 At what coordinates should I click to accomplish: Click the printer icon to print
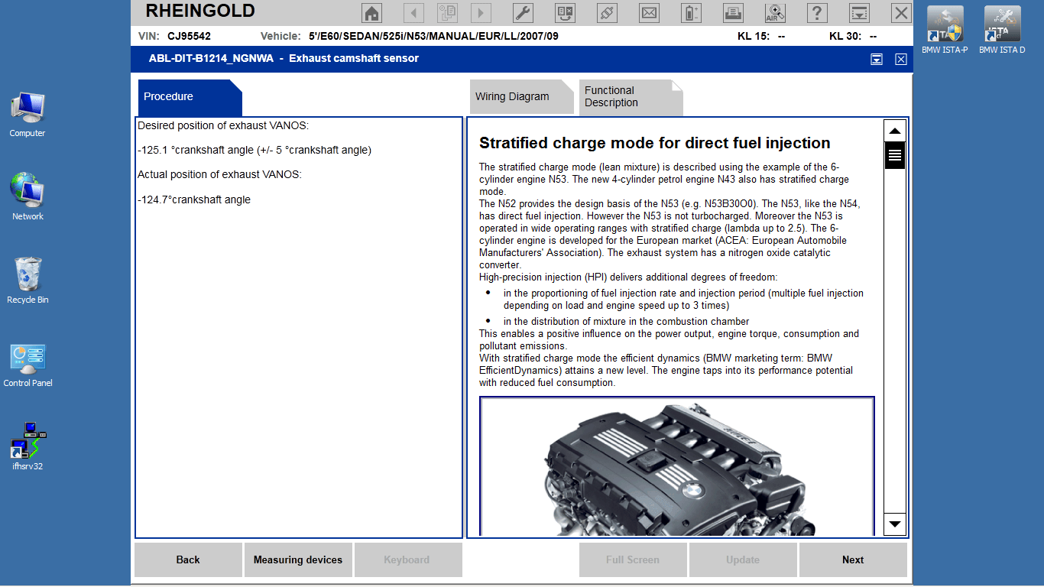(733, 12)
